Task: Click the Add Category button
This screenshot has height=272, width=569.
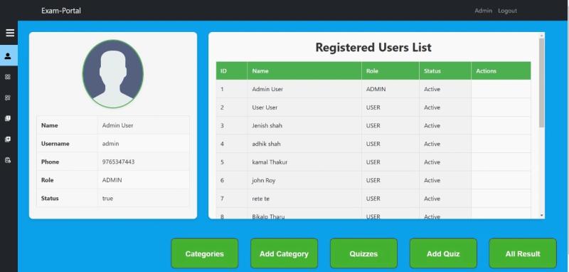Action: pyautogui.click(x=284, y=253)
